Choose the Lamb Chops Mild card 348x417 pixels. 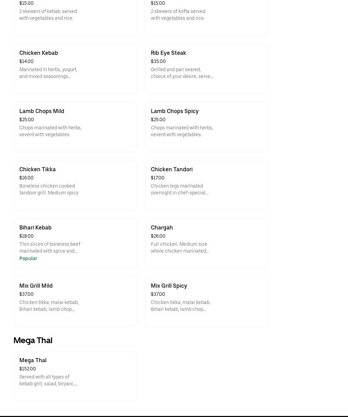click(x=75, y=127)
